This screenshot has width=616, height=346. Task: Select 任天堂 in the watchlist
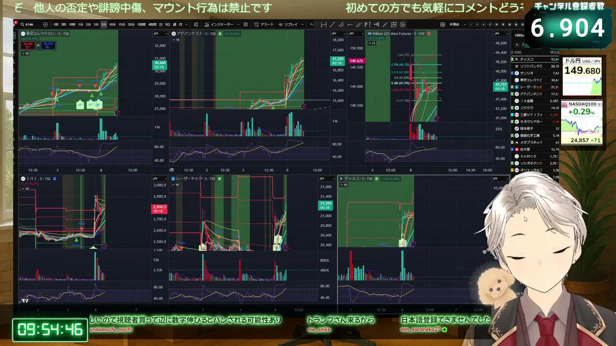535,149
